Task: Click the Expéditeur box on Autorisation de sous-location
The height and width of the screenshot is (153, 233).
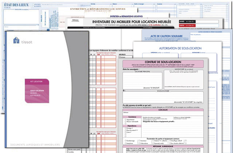Action: click(160, 55)
